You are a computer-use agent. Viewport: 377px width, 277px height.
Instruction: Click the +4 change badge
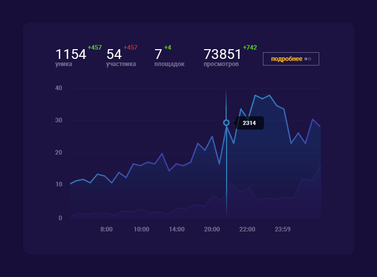click(168, 48)
